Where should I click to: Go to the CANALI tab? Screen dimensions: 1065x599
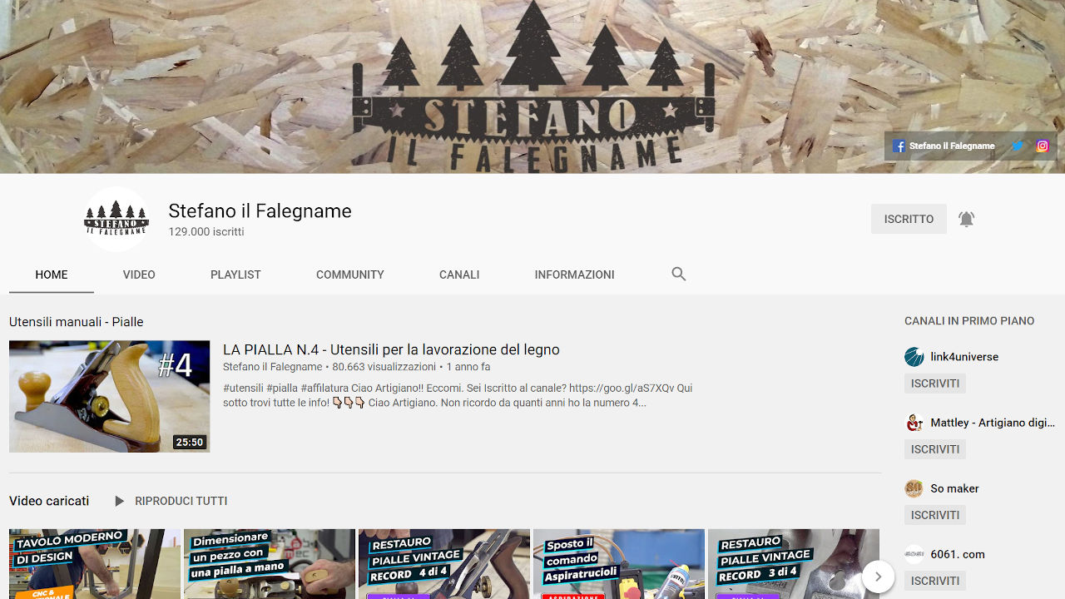459,275
